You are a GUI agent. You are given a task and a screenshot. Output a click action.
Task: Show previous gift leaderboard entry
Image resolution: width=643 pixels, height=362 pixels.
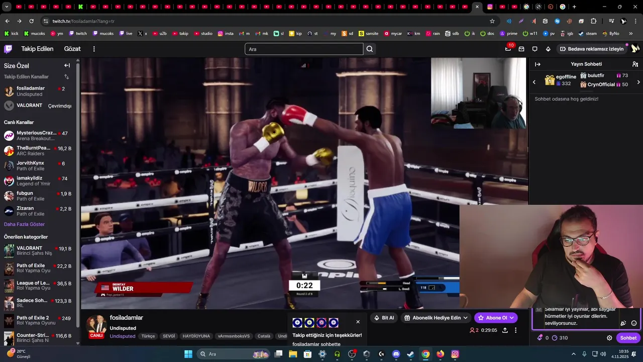coord(534,82)
